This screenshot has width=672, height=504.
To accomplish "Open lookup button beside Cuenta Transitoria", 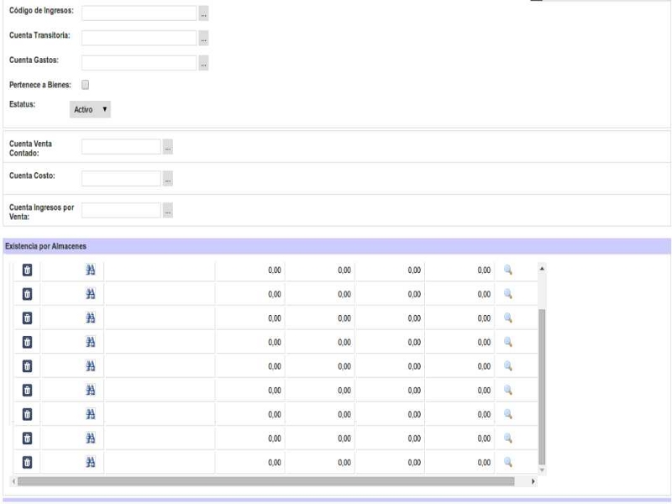I will [203, 38].
